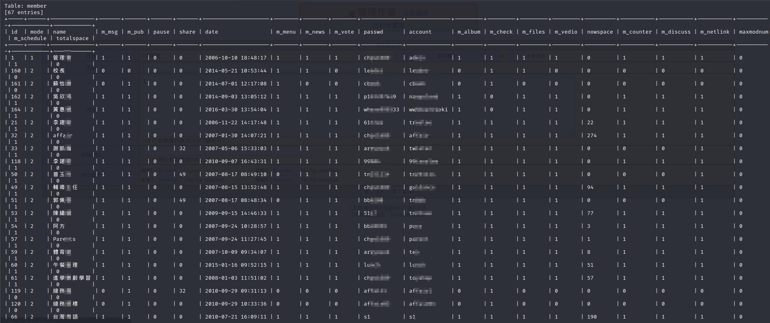Click the date "2007-01-30 14:07:21"
Image resolution: width=770 pixels, height=323 pixels.
coord(236,136)
